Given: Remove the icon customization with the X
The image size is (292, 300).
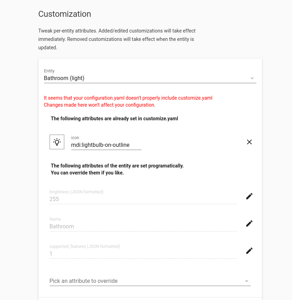Looking at the screenshot, I should tap(249, 142).
